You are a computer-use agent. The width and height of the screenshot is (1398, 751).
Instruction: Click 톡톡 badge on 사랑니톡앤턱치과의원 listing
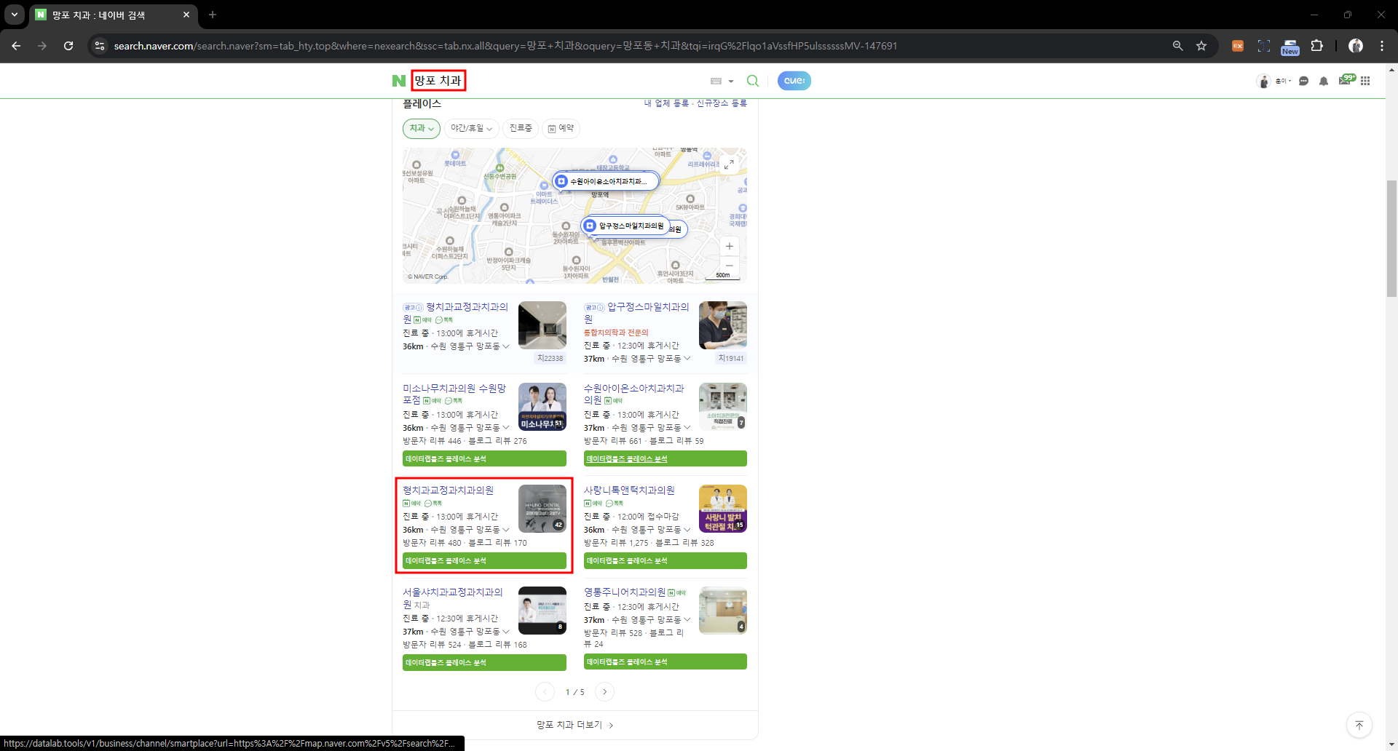(615, 503)
